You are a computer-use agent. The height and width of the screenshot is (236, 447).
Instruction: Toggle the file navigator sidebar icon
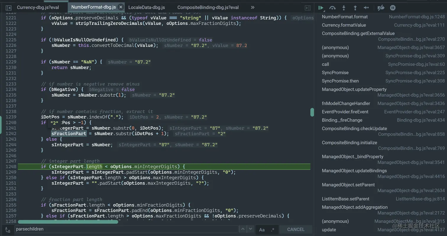tap(9, 8)
